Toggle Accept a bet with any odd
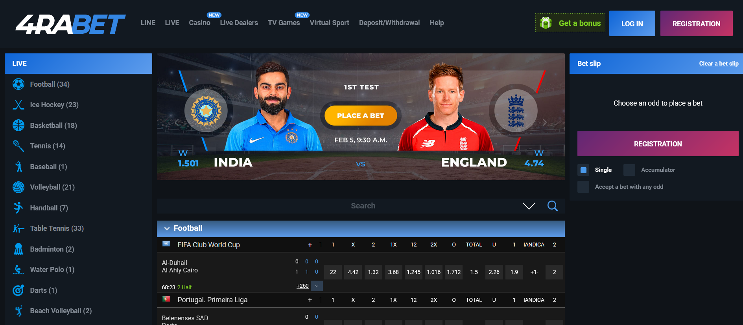The width and height of the screenshot is (743, 325). pyautogui.click(x=583, y=187)
